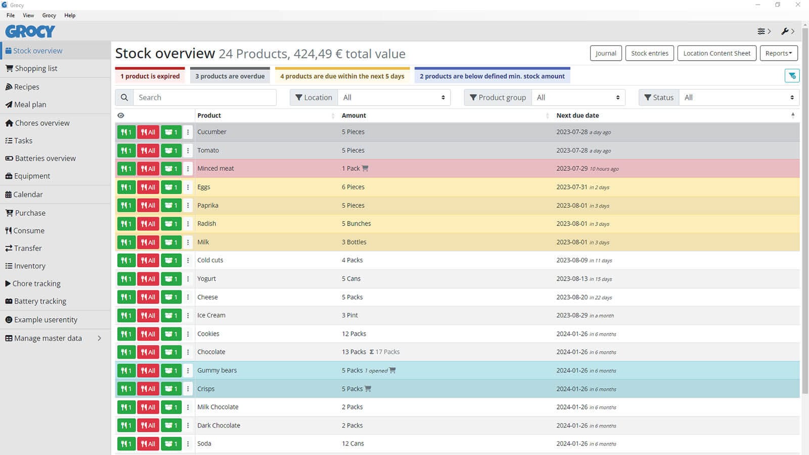Viewport: 809px width, 455px height.
Task: Open three-dot menu for Milk row
Action: [x=188, y=242]
